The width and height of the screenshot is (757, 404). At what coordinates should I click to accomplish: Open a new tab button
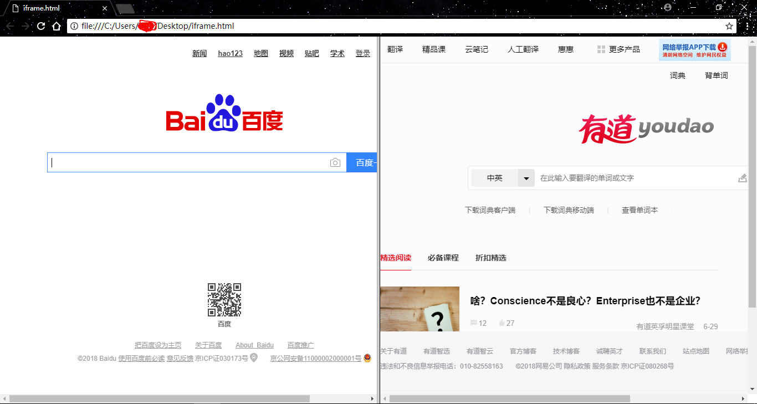pos(125,8)
